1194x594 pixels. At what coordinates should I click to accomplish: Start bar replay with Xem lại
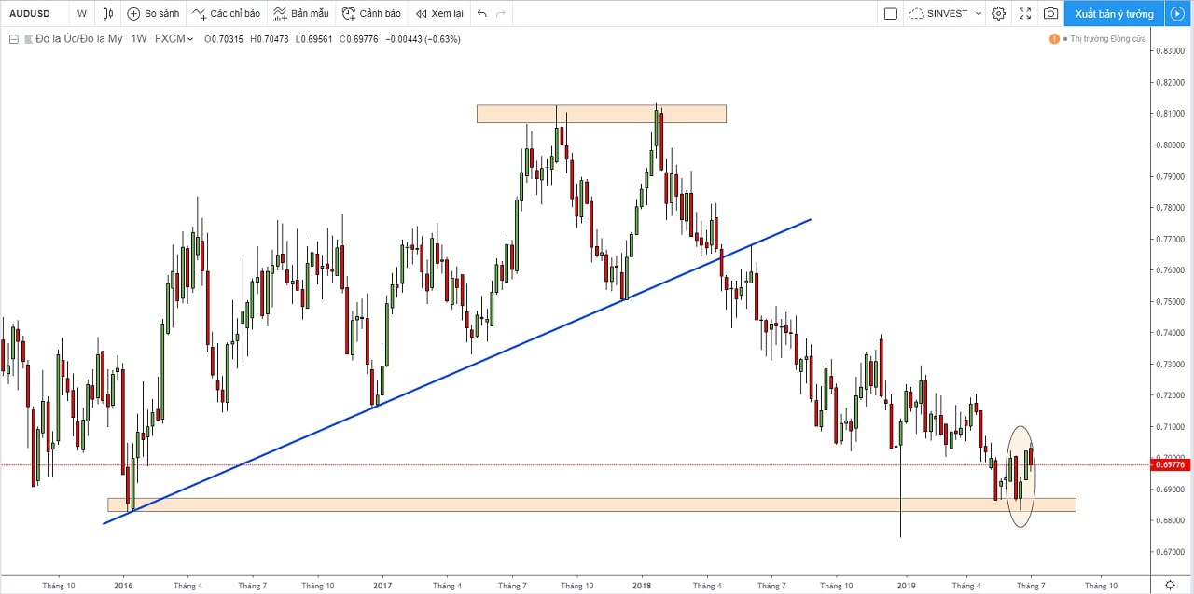click(439, 13)
